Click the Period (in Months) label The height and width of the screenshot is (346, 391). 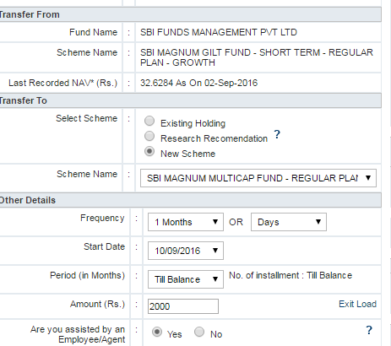point(87,275)
